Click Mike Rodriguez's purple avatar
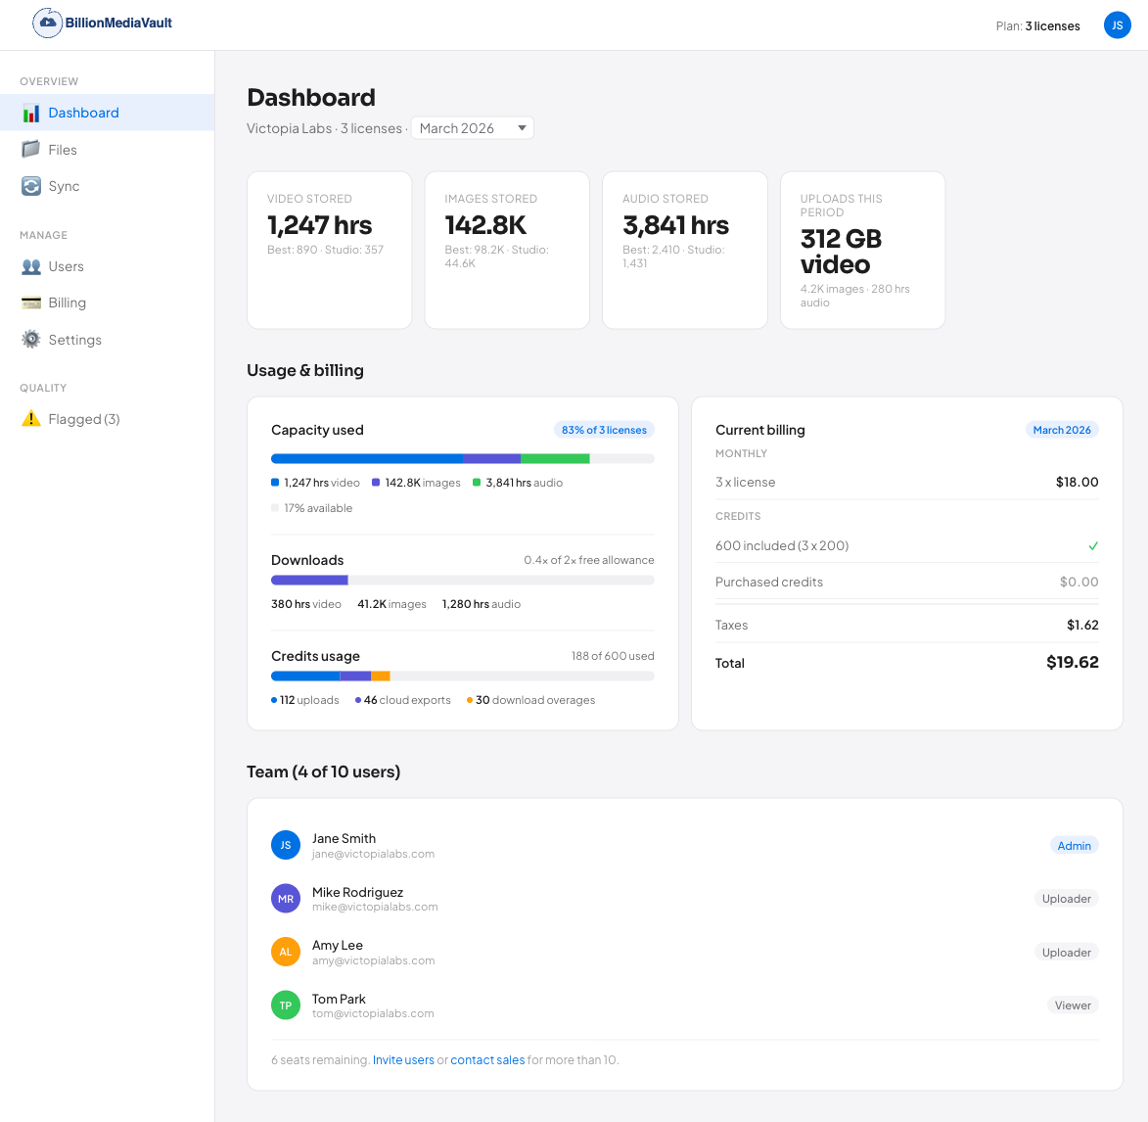The image size is (1148, 1122). point(285,898)
